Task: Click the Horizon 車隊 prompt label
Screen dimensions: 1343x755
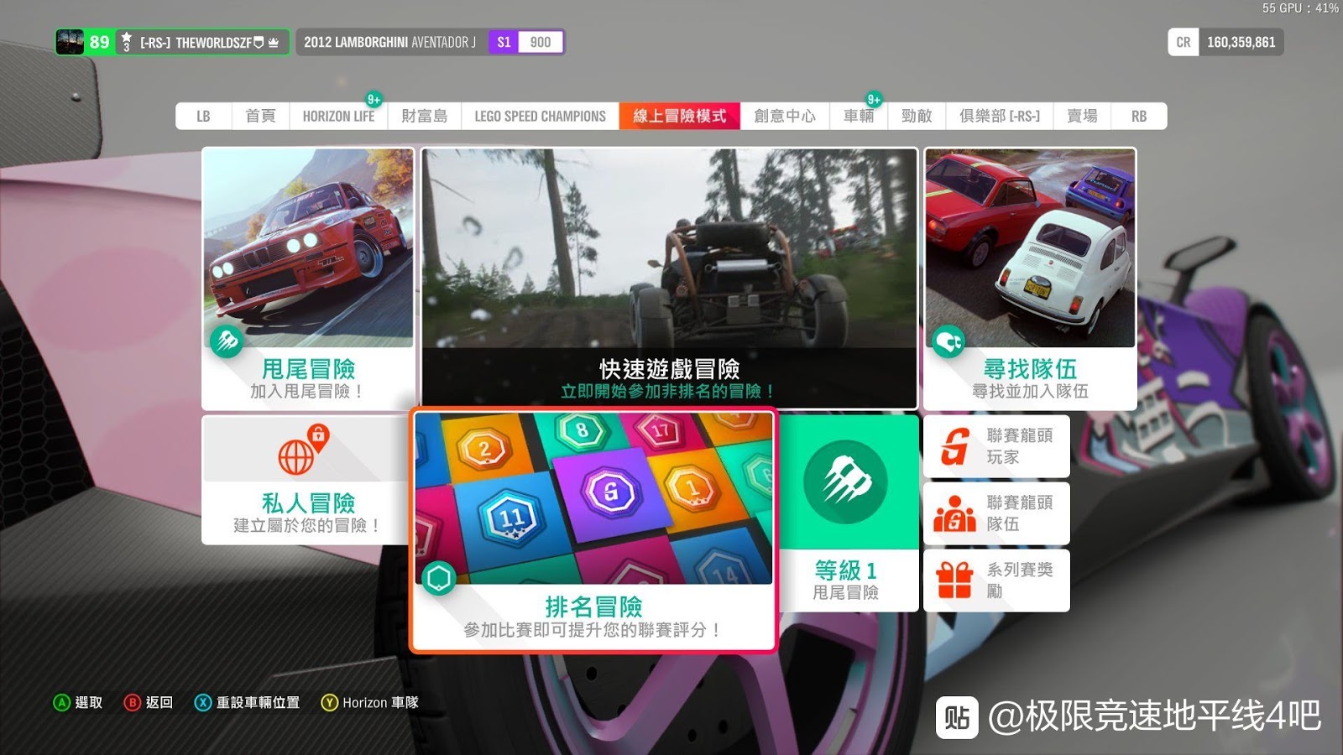Action: tap(380, 703)
